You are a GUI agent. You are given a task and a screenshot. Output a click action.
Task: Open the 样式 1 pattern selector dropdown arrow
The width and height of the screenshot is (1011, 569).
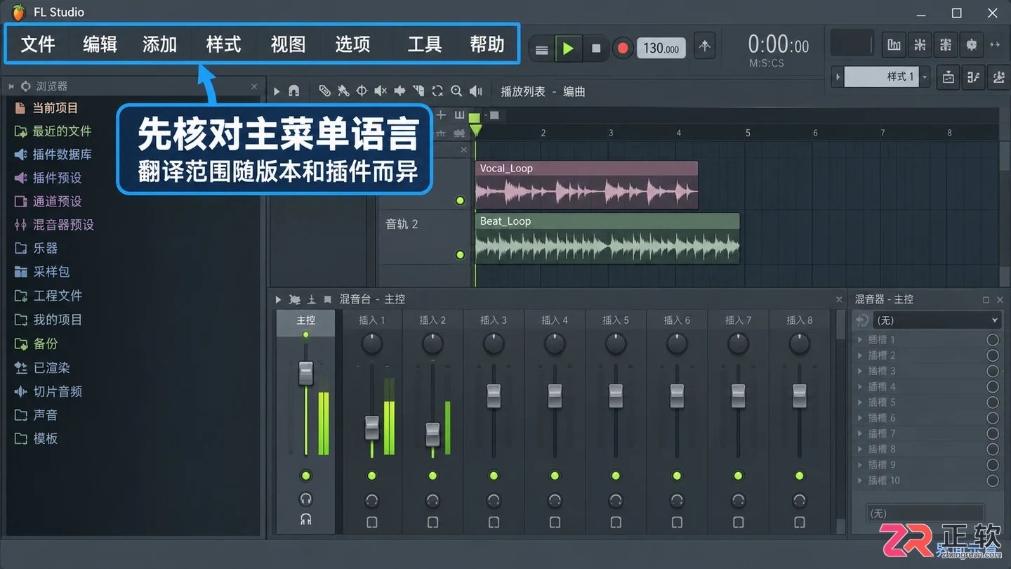(x=925, y=77)
